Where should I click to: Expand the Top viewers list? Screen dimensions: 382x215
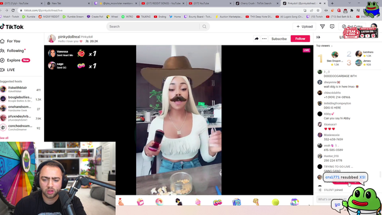pos(324,45)
